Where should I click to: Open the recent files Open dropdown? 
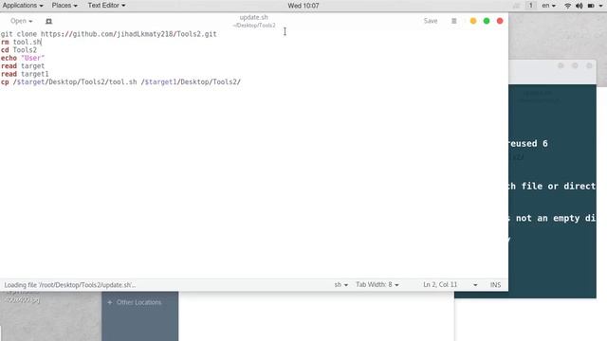21,21
